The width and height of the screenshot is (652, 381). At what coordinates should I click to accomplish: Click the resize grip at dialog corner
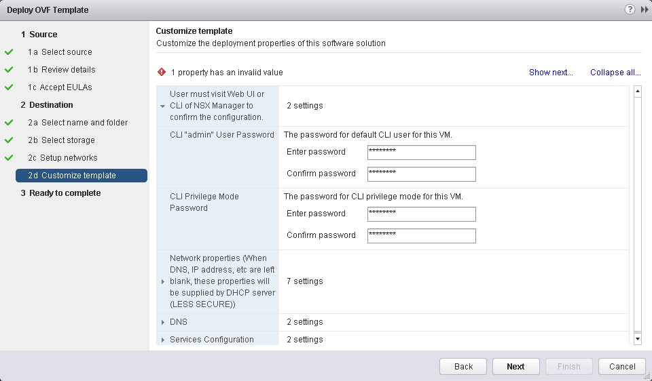(647, 376)
